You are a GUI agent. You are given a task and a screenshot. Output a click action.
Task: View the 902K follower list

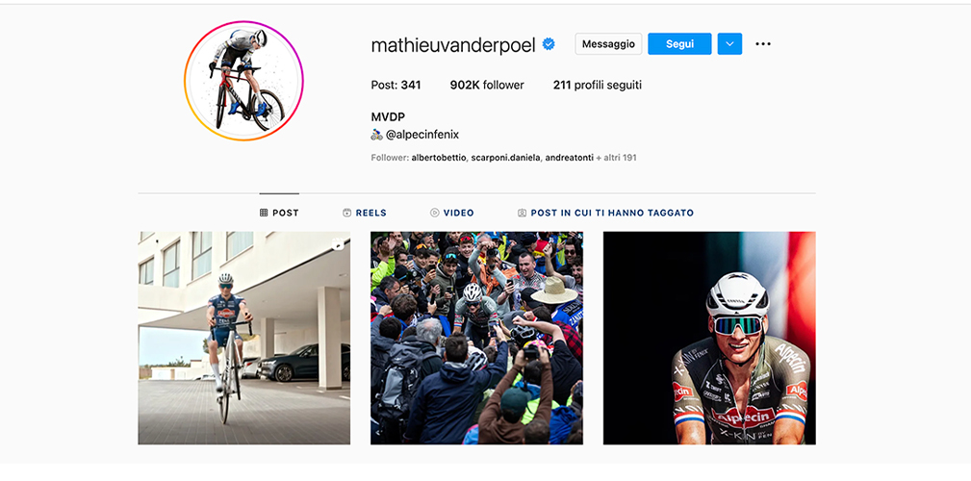(487, 85)
